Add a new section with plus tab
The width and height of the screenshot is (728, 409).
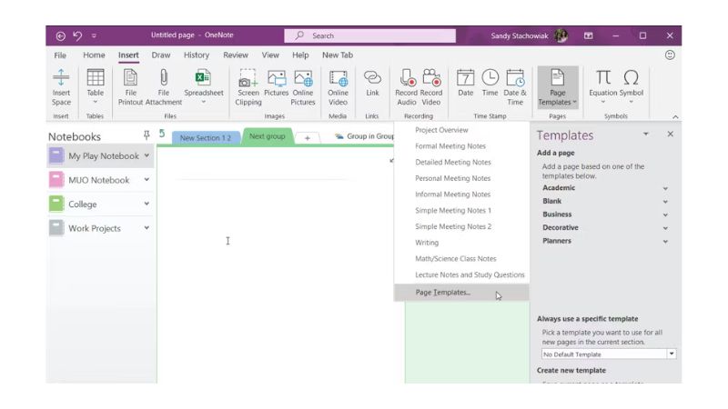pos(308,138)
